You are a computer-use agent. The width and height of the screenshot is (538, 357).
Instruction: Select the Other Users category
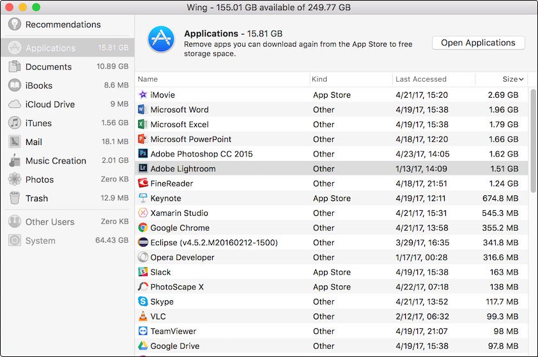(68, 222)
